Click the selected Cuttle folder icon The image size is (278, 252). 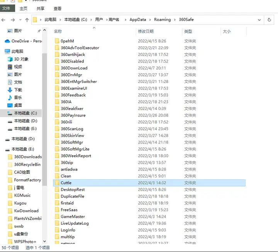[x=57, y=183]
